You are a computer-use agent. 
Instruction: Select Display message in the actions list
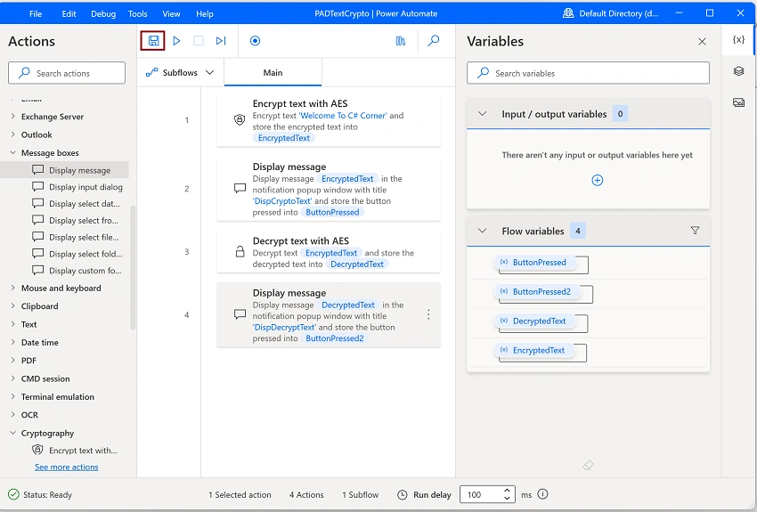[65, 170]
